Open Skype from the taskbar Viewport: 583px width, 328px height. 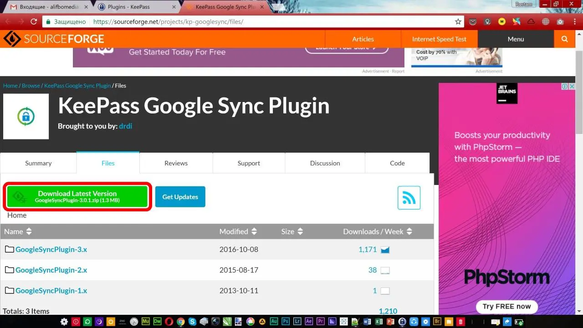point(193,322)
